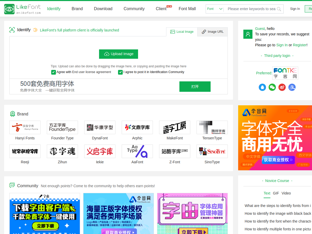Select the Text course tab
This screenshot has height=234, width=312.
coord(267,193)
